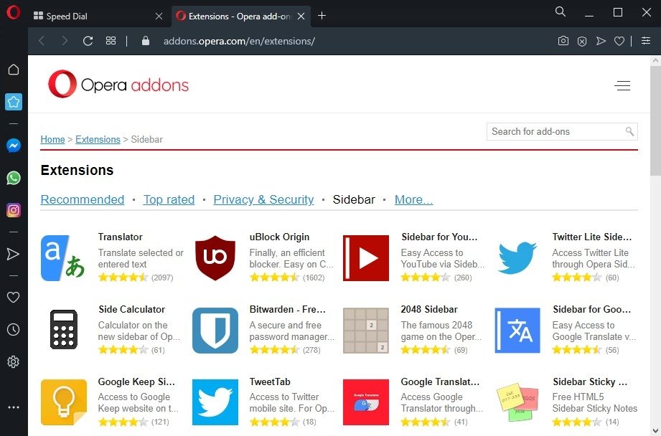Save the page with the heart icon
Viewport: 661px width, 436px height.
[619, 41]
